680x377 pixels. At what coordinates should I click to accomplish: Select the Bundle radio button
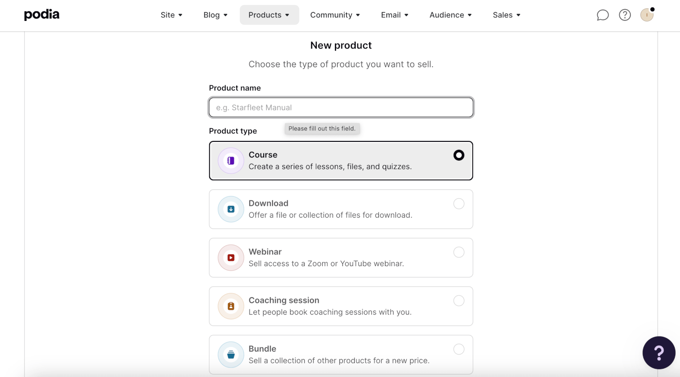pyautogui.click(x=459, y=349)
